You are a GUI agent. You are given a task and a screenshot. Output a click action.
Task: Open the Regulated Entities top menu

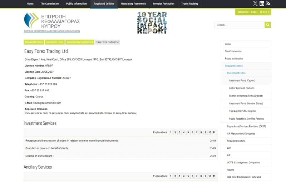[104, 4]
